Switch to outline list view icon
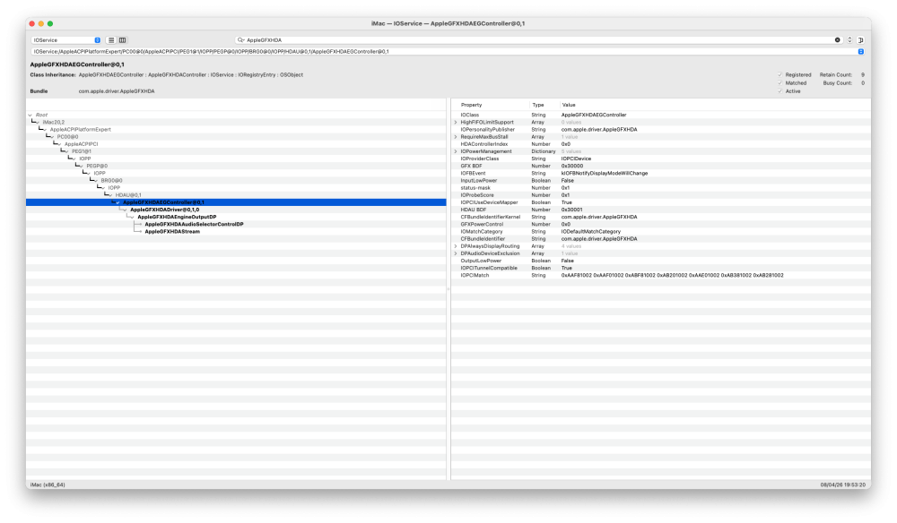The height and width of the screenshot is (523, 897). pos(111,40)
